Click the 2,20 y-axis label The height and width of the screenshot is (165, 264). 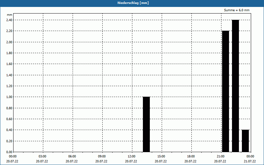[9, 31]
